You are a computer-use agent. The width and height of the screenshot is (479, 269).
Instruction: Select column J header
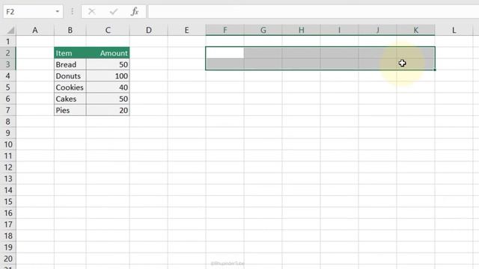tap(377, 30)
